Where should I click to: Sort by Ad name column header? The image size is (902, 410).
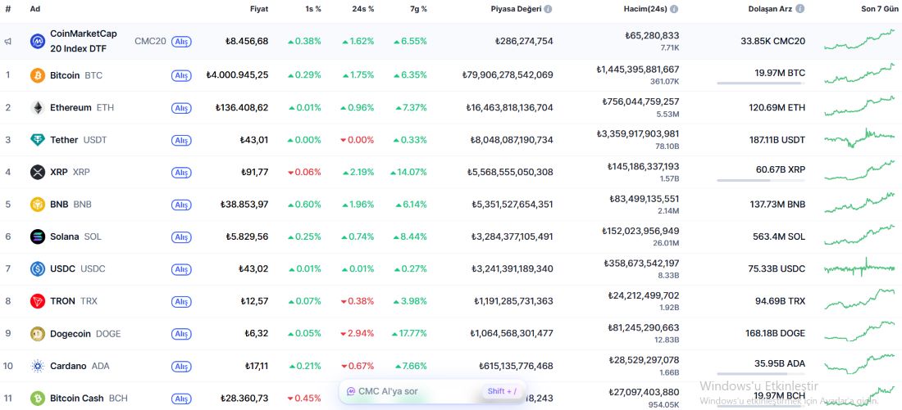34,9
